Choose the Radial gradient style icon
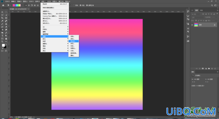Viewport: 219px width, 119px height. click(29, 5)
